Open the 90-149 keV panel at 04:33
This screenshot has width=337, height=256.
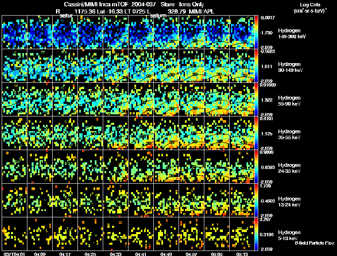tap(115, 66)
